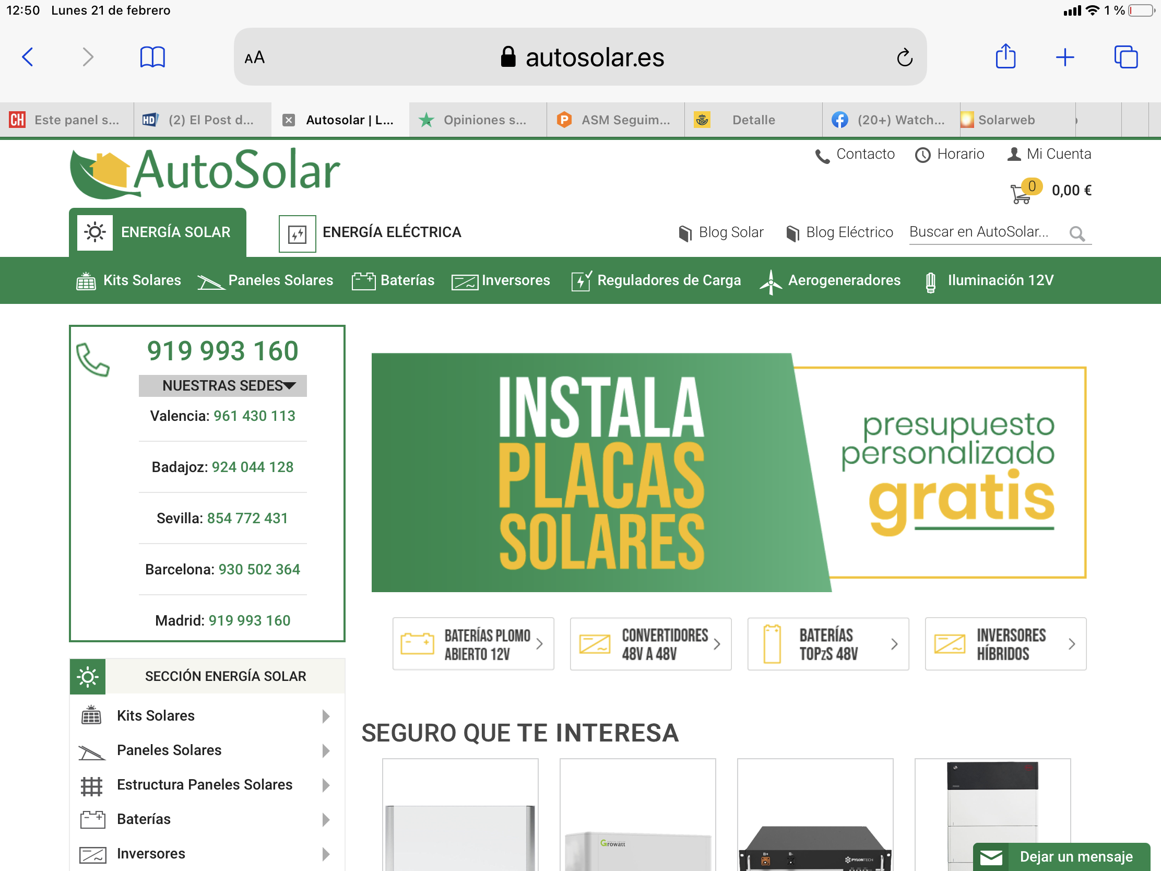Tap the Safari forward arrow
This screenshot has width=1161, height=871.
tap(88, 57)
